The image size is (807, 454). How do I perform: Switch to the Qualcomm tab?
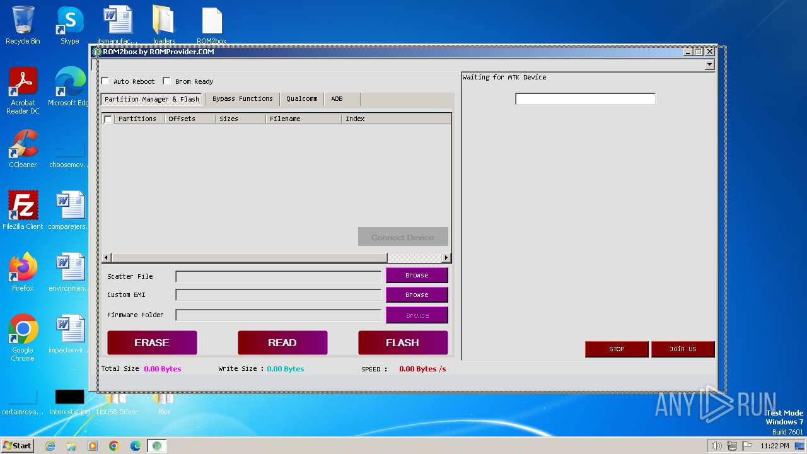point(302,99)
